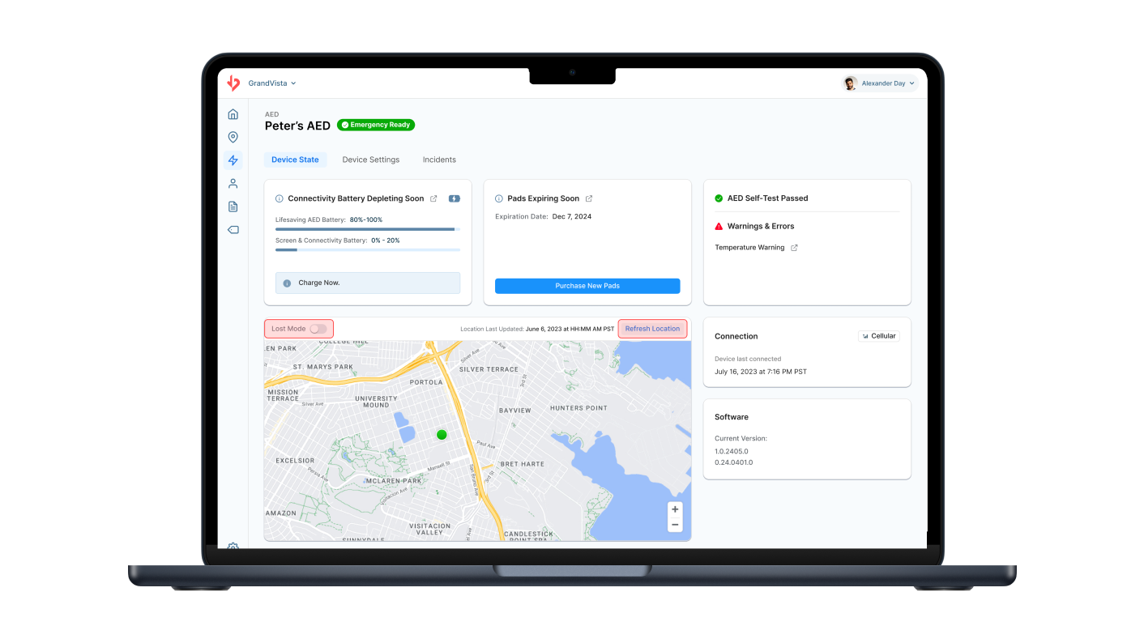
Task: Click McLaren Park label on map
Action: [x=394, y=480]
